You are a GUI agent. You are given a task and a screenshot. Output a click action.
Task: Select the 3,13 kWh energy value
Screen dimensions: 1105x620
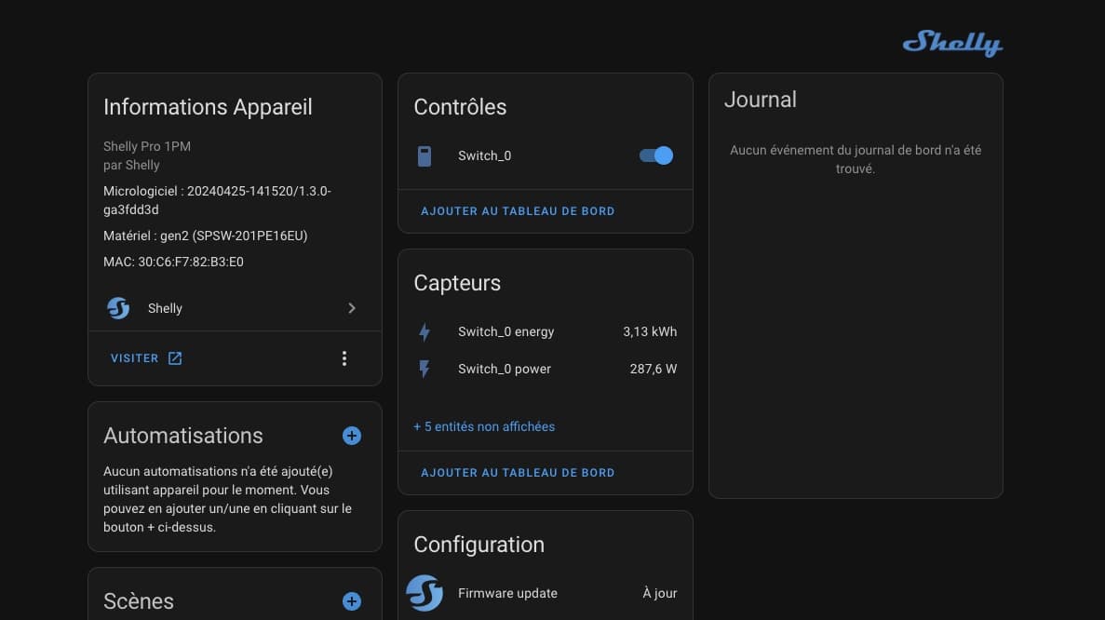(x=650, y=331)
